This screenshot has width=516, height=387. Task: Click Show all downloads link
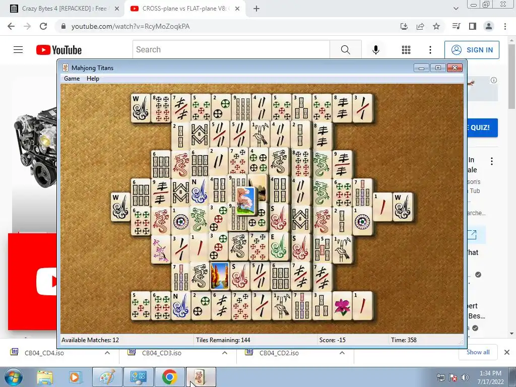click(x=478, y=352)
